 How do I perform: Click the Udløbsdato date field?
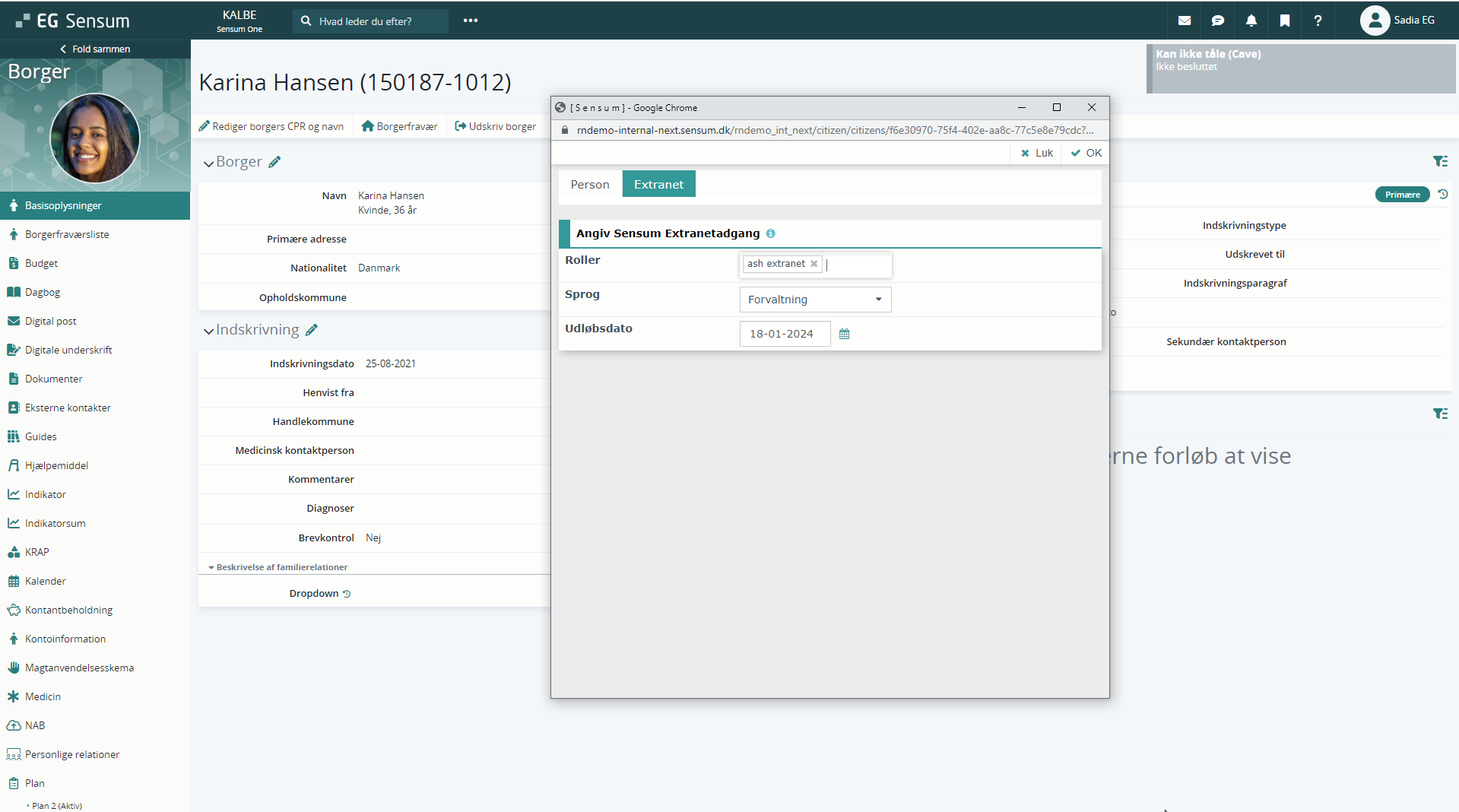(x=785, y=334)
